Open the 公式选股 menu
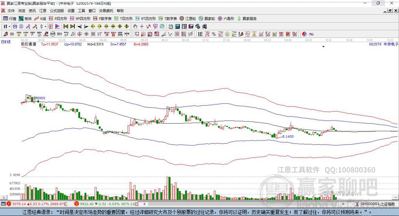 [57, 11]
